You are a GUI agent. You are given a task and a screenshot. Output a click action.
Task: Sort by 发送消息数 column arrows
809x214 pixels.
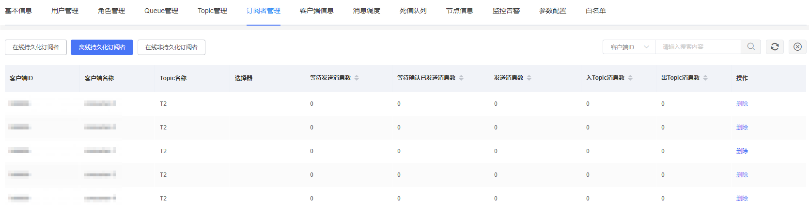tap(529, 78)
